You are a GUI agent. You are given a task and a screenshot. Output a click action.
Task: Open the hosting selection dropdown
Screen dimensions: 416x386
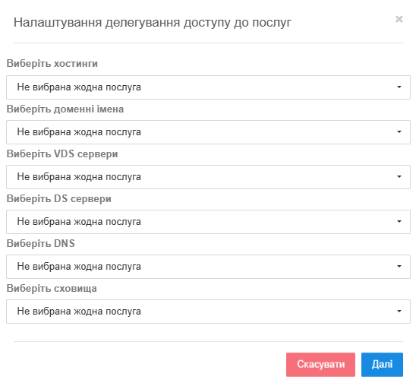tap(208, 87)
